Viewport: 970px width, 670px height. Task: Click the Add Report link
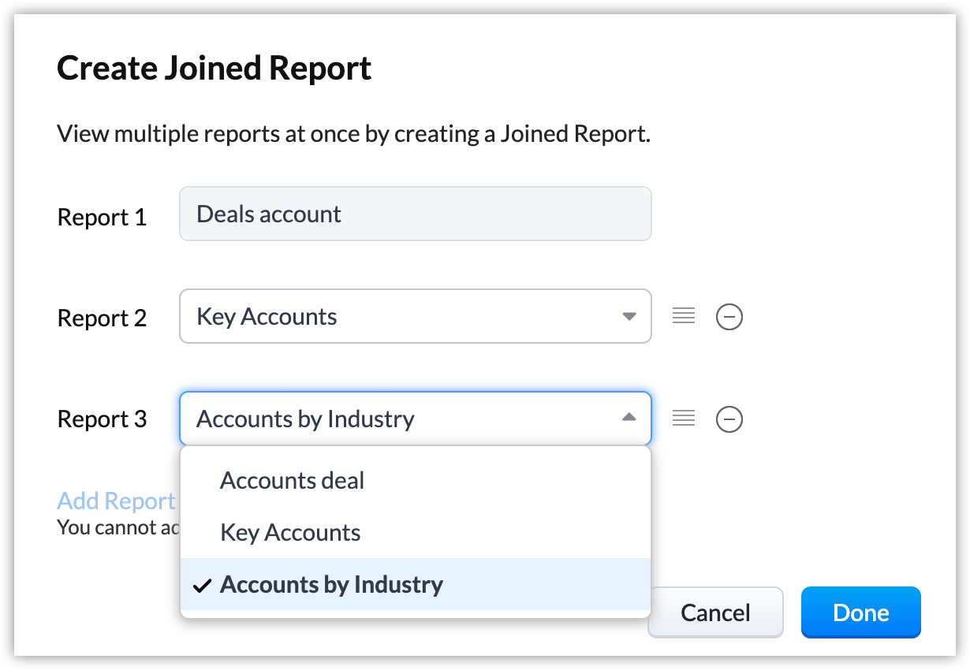point(117,501)
